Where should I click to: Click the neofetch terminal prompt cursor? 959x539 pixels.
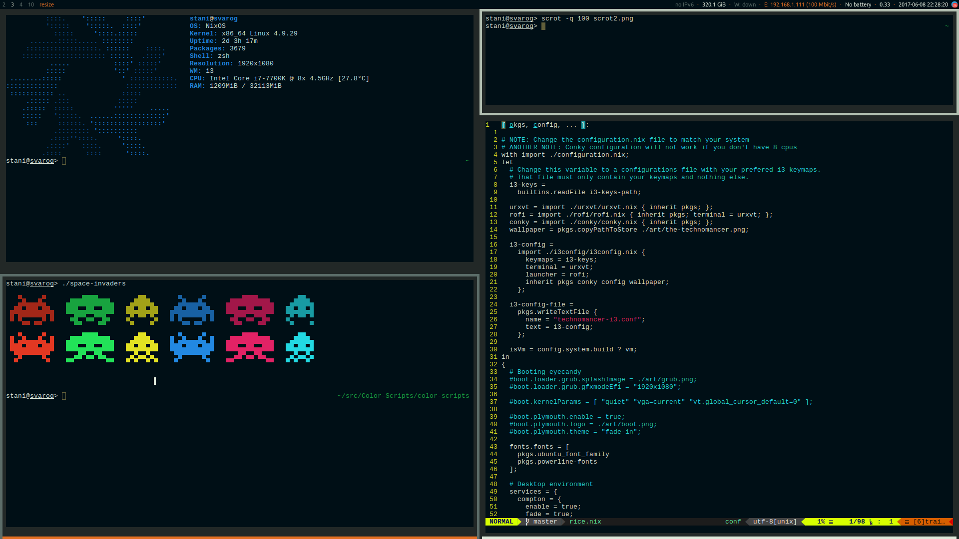pyautogui.click(x=64, y=161)
